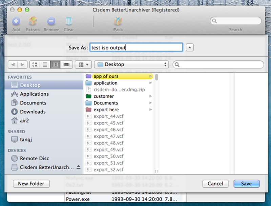Select export_49.vcf

point(119,150)
